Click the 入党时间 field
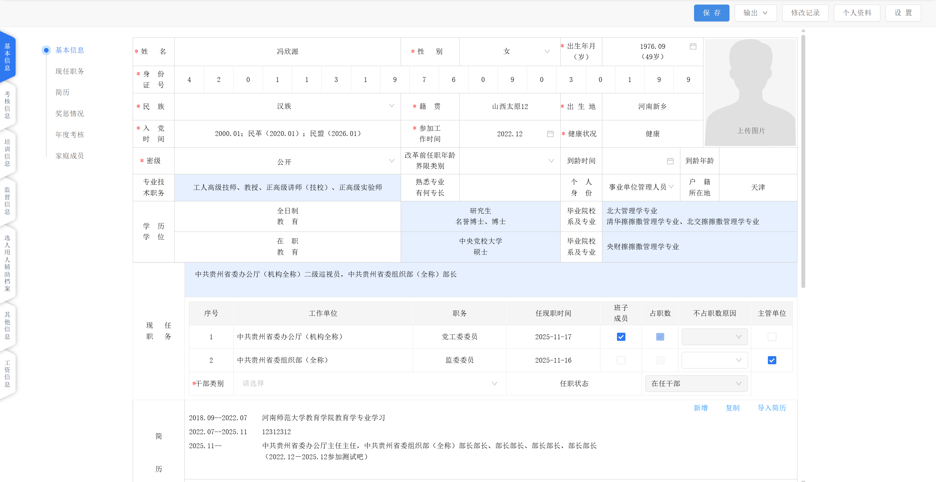The width and height of the screenshot is (936, 482). [287, 134]
